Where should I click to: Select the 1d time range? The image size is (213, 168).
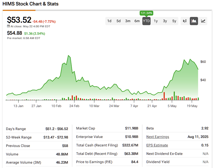click(109, 21)
